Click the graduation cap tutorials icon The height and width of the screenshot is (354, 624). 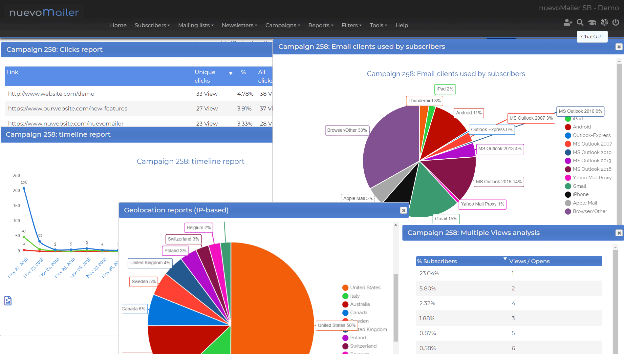592,22
